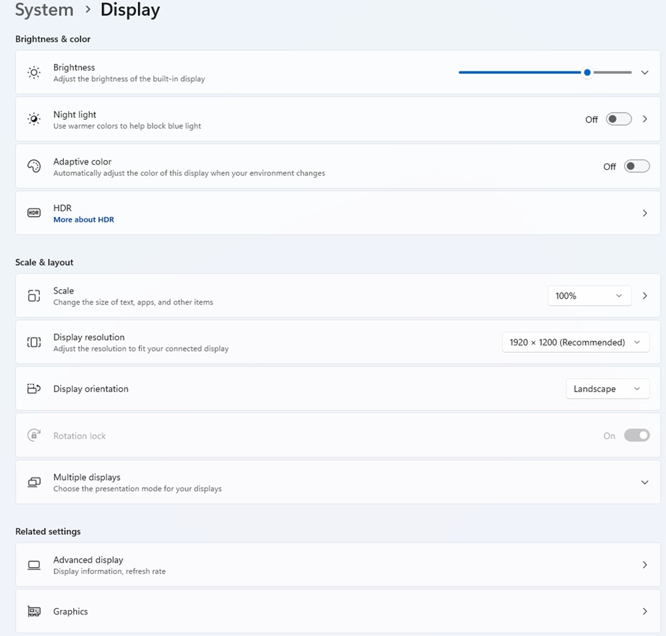Viewport: 666px width, 636px height.
Task: Enable the Adaptive color switch
Action: (636, 166)
